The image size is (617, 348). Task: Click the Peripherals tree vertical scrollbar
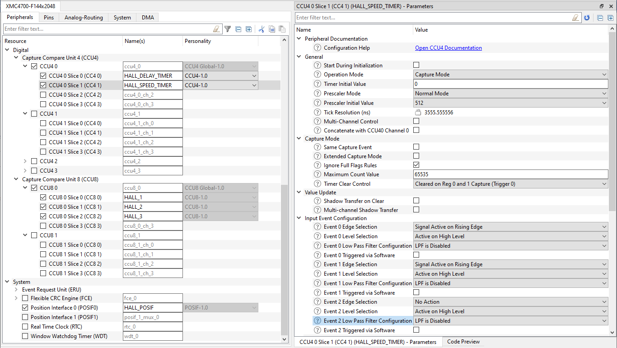click(284, 259)
